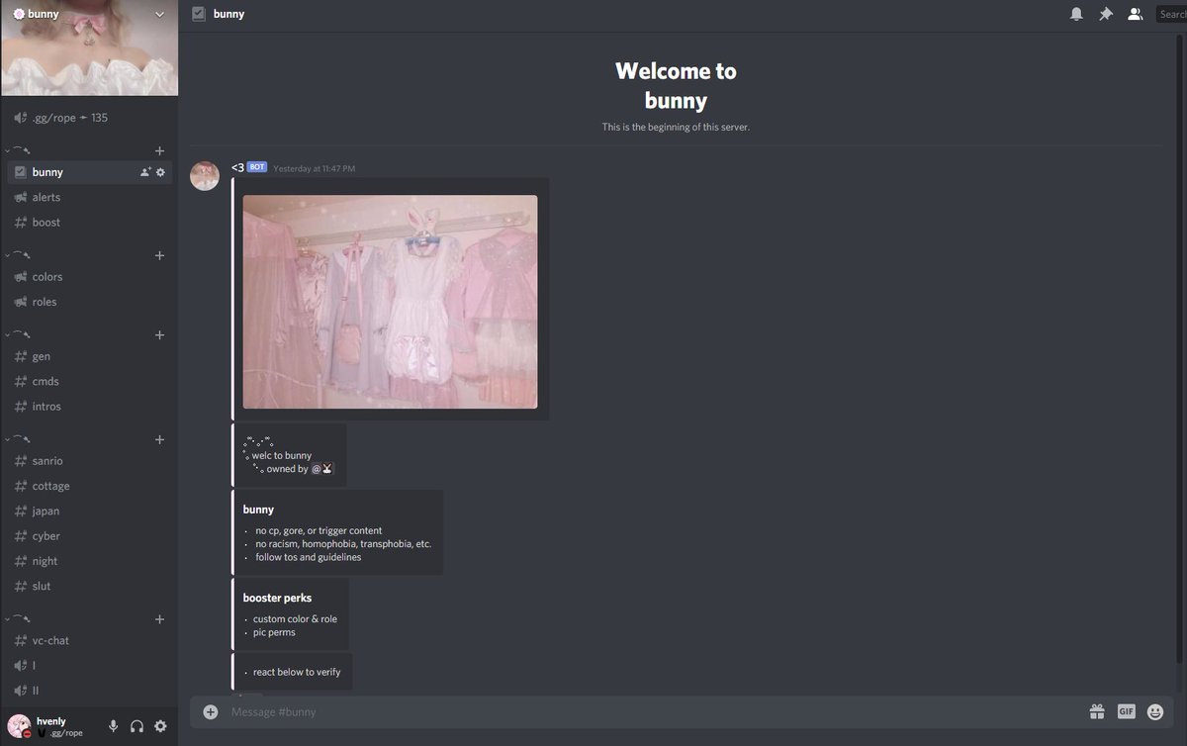This screenshot has height=746, width=1187.
Task: Open the slut channel
Action: tap(89, 587)
